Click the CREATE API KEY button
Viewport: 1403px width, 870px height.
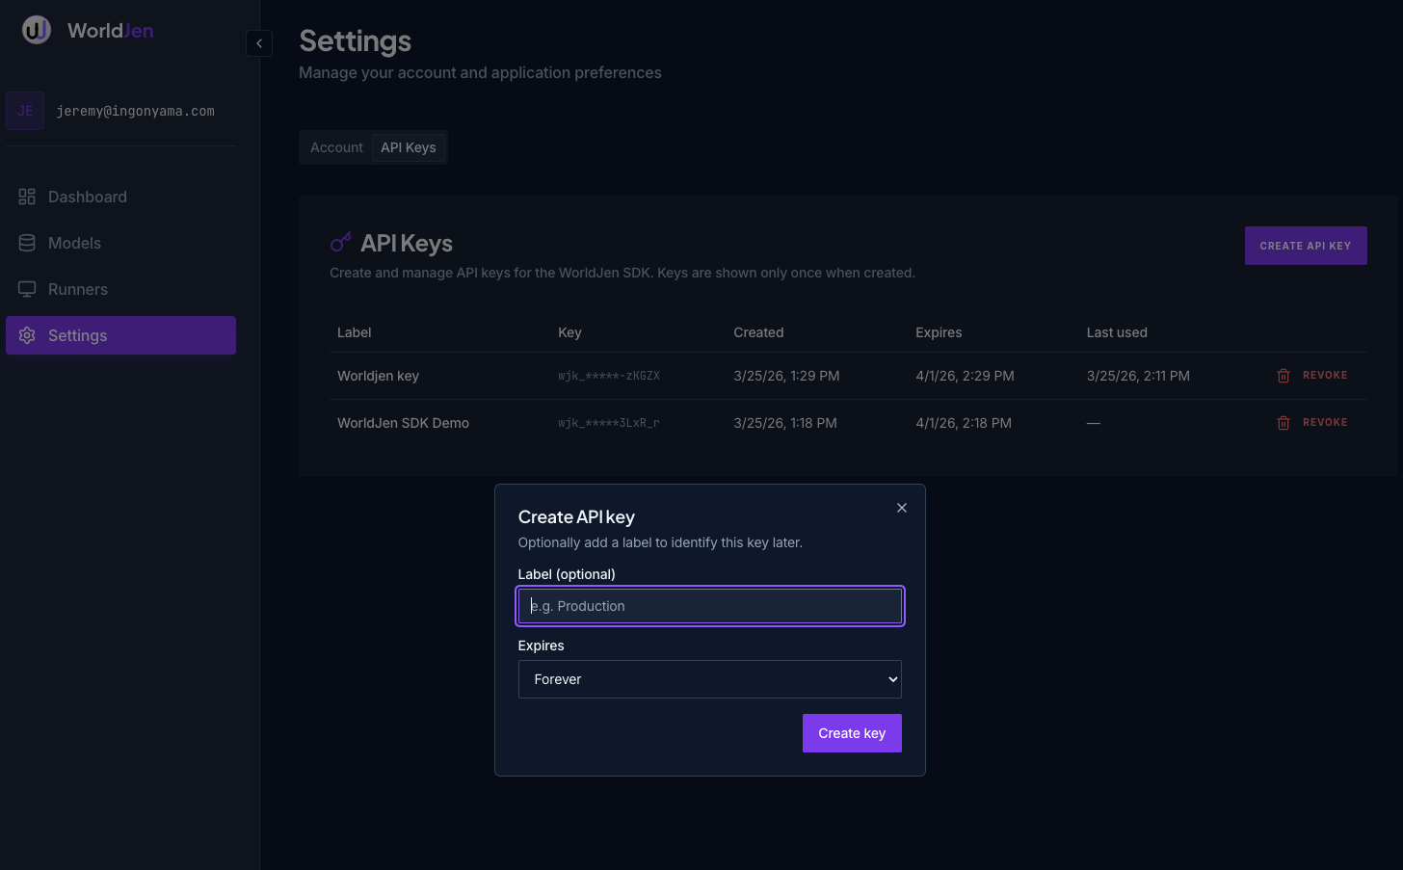coord(1305,246)
